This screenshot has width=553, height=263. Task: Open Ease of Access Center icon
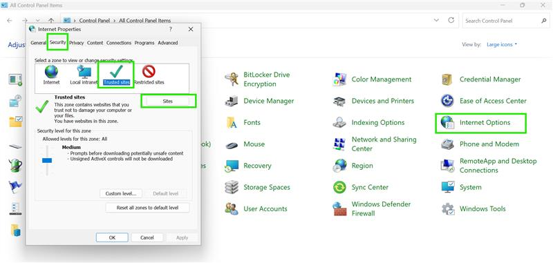tap(447, 101)
